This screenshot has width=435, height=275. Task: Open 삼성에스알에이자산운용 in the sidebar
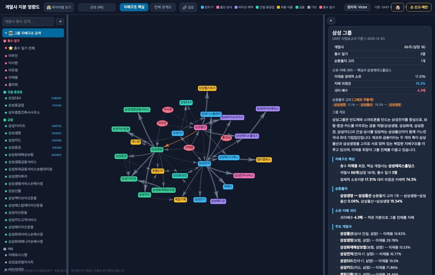tap(34, 205)
